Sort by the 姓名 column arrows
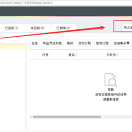The image size is (132, 132). pyautogui.click(x=76, y=55)
